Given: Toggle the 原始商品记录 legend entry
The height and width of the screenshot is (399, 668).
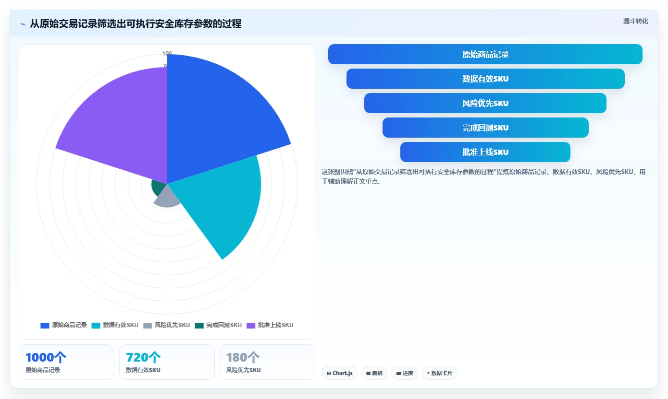Looking at the screenshot, I should click(x=63, y=325).
